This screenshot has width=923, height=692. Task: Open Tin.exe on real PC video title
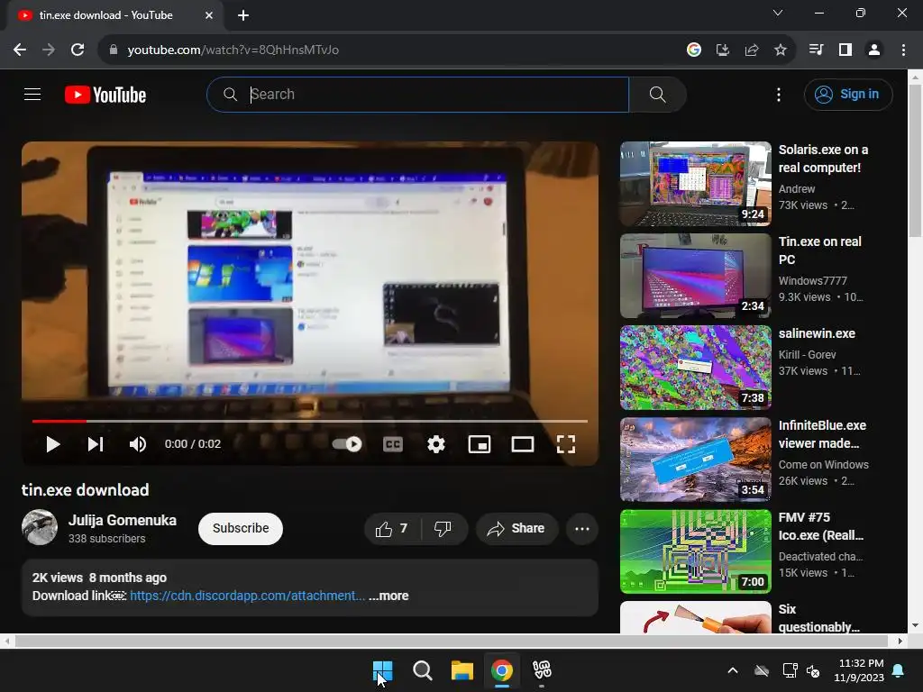pyautogui.click(x=819, y=250)
